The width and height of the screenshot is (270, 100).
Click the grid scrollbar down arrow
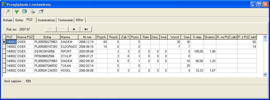[x=265, y=74]
